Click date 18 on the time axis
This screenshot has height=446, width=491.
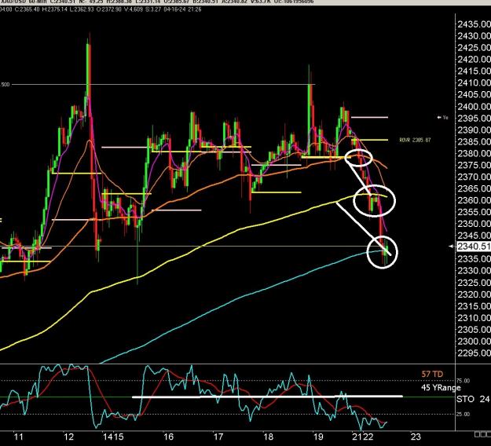click(269, 437)
